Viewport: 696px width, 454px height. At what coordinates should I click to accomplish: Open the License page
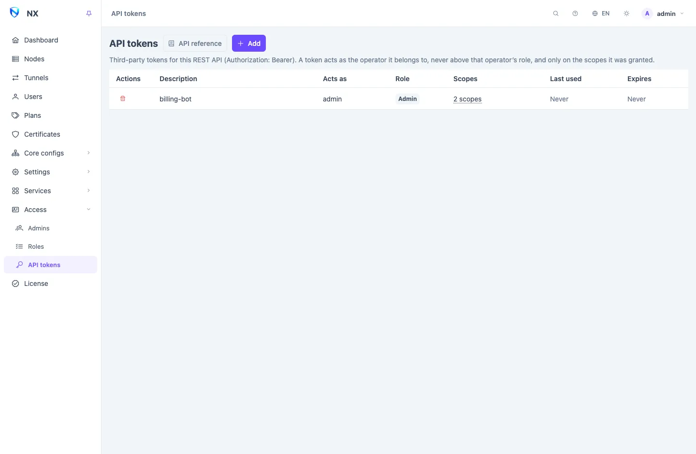point(50,284)
